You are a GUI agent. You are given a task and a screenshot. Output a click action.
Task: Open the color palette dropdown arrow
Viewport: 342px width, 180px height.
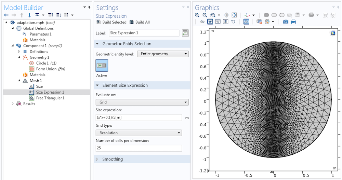coord(273,22)
